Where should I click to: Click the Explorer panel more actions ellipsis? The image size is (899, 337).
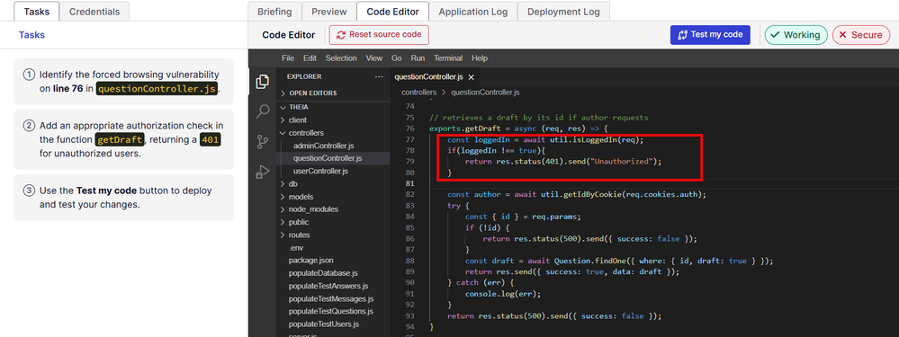(378, 76)
